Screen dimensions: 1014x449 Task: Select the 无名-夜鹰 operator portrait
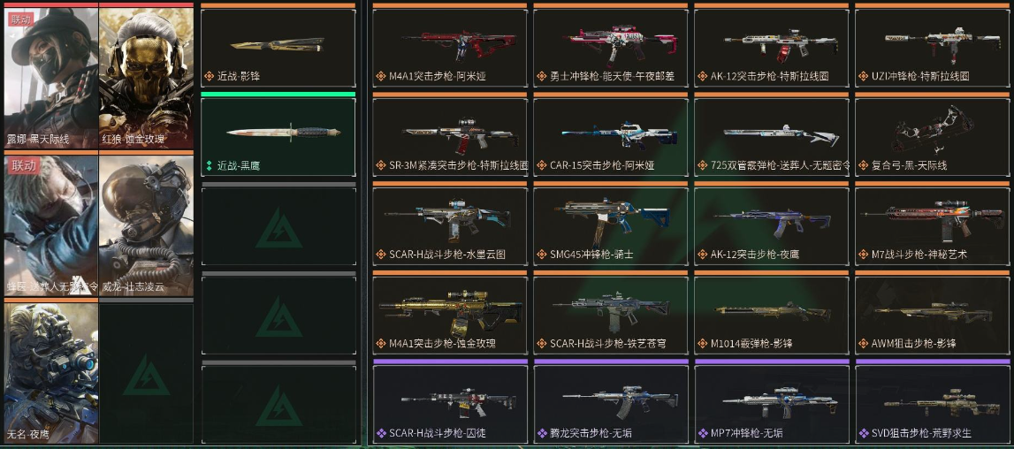click(x=51, y=371)
